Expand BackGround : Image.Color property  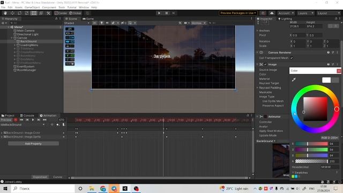coord(2,133)
